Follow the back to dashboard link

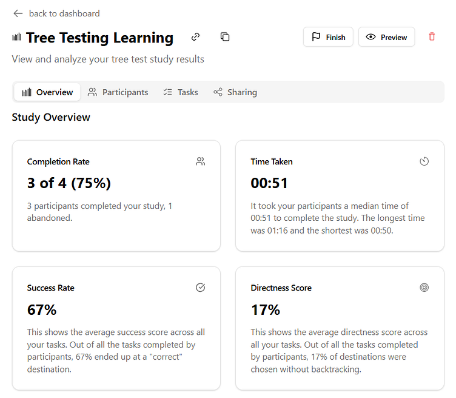click(x=64, y=13)
